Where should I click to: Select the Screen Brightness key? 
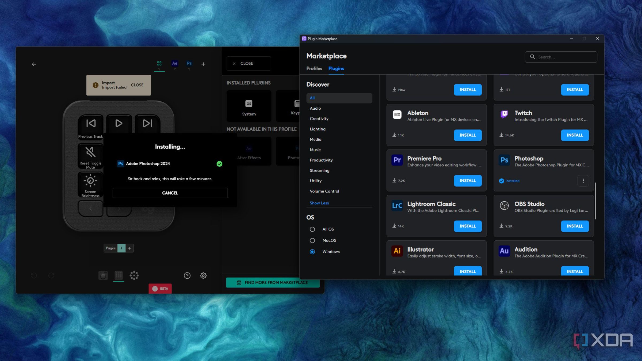(x=90, y=185)
